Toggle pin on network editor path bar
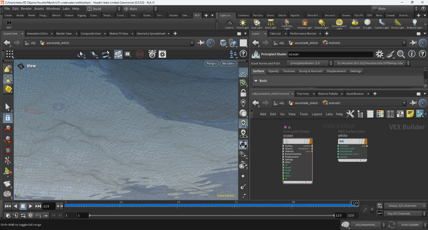The height and width of the screenshot is (230, 428). [413, 103]
